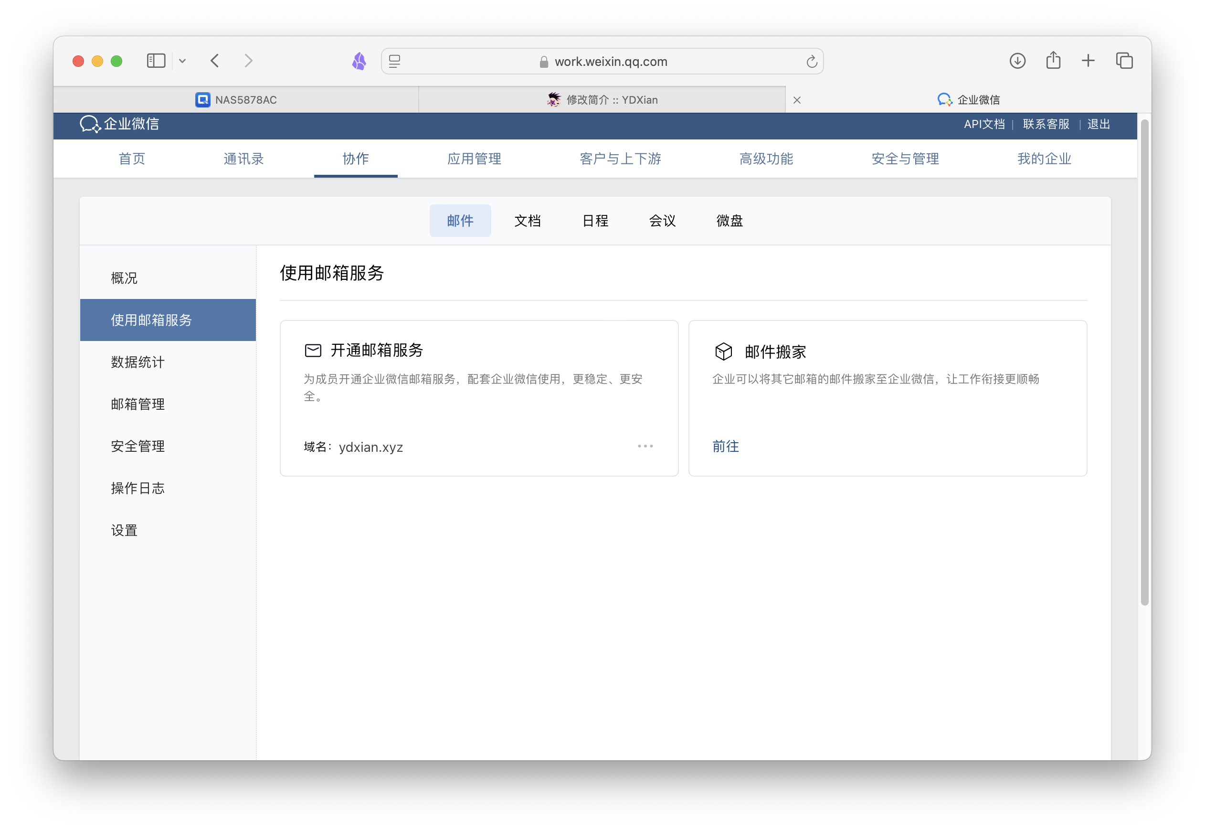Click 退出 to log out
This screenshot has width=1205, height=831.
pyautogui.click(x=1098, y=124)
